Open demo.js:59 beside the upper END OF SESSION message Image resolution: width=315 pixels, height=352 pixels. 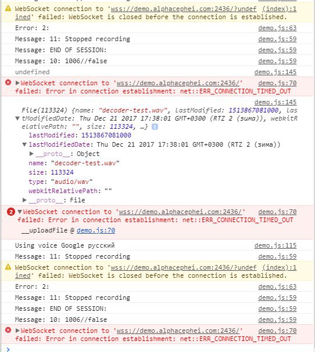[x=277, y=50]
